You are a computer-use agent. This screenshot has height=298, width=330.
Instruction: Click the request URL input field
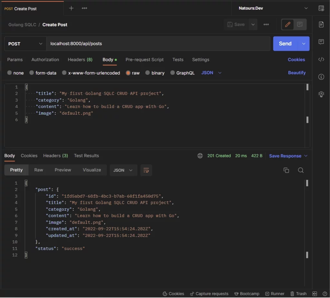coord(158,44)
